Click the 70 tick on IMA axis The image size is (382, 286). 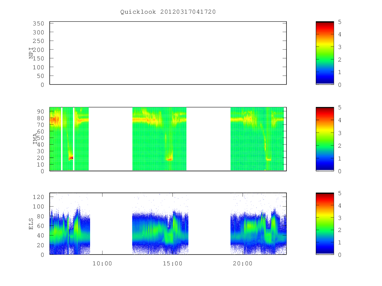click(40, 125)
